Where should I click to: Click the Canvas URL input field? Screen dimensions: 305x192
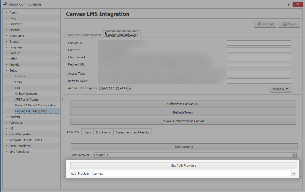(259, 43)
